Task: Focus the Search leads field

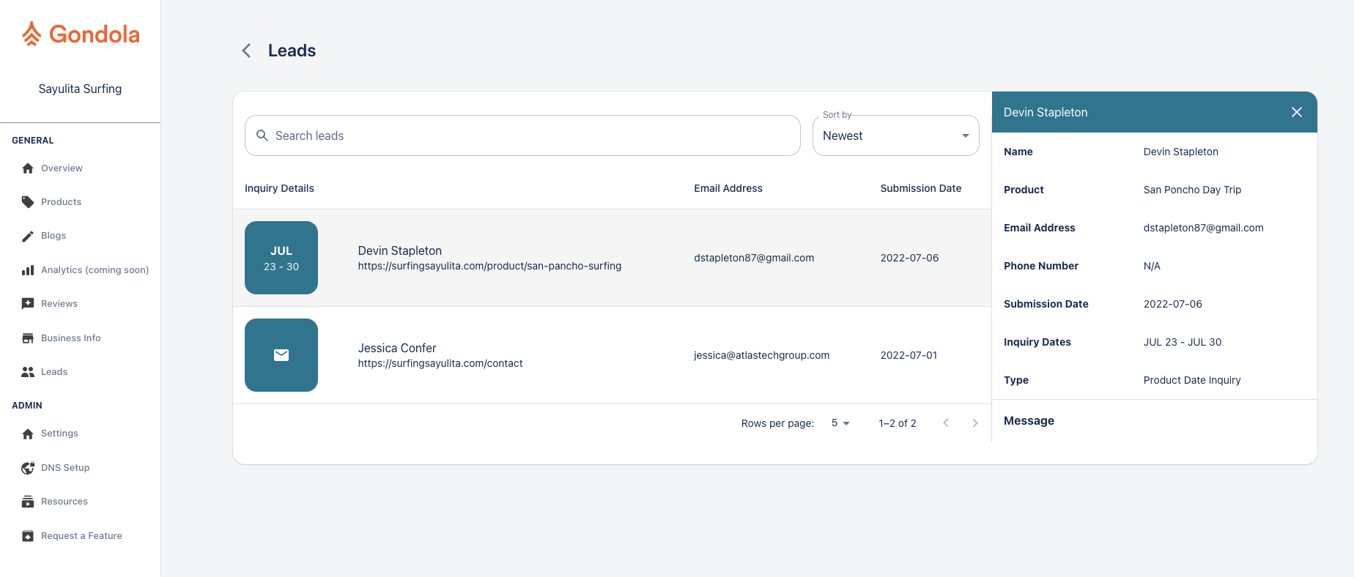Action: tap(522, 135)
